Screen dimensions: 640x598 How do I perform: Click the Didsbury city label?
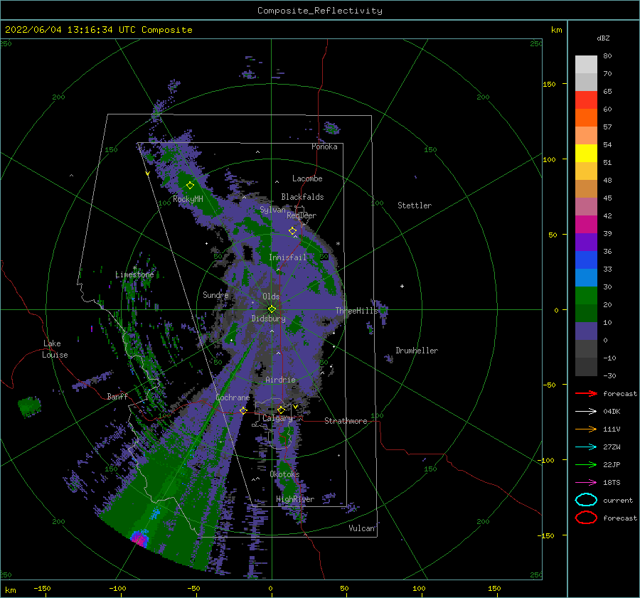click(269, 319)
